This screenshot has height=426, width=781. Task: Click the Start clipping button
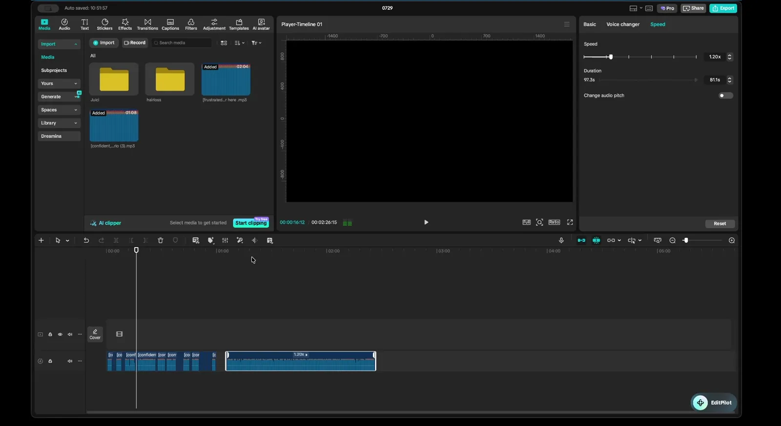[x=251, y=223]
